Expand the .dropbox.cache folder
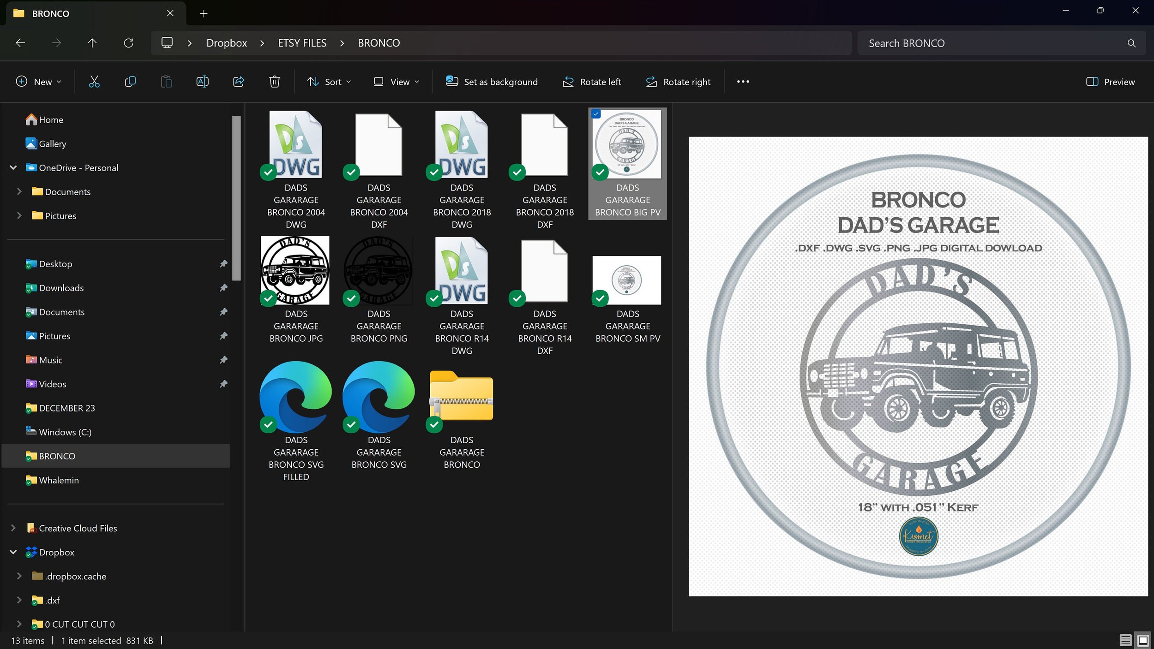The height and width of the screenshot is (649, 1154). tap(19, 576)
